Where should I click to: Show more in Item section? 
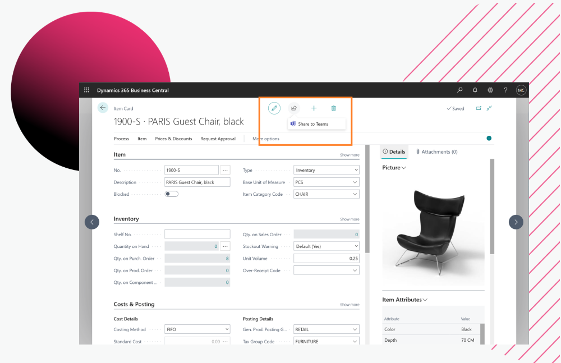pos(350,155)
